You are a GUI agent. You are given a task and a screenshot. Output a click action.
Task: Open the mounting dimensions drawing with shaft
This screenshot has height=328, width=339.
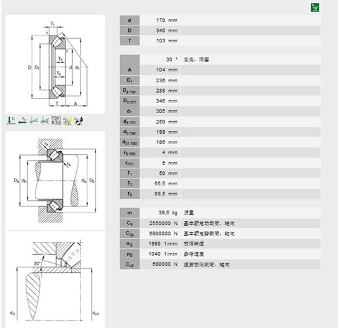[x=55, y=180]
